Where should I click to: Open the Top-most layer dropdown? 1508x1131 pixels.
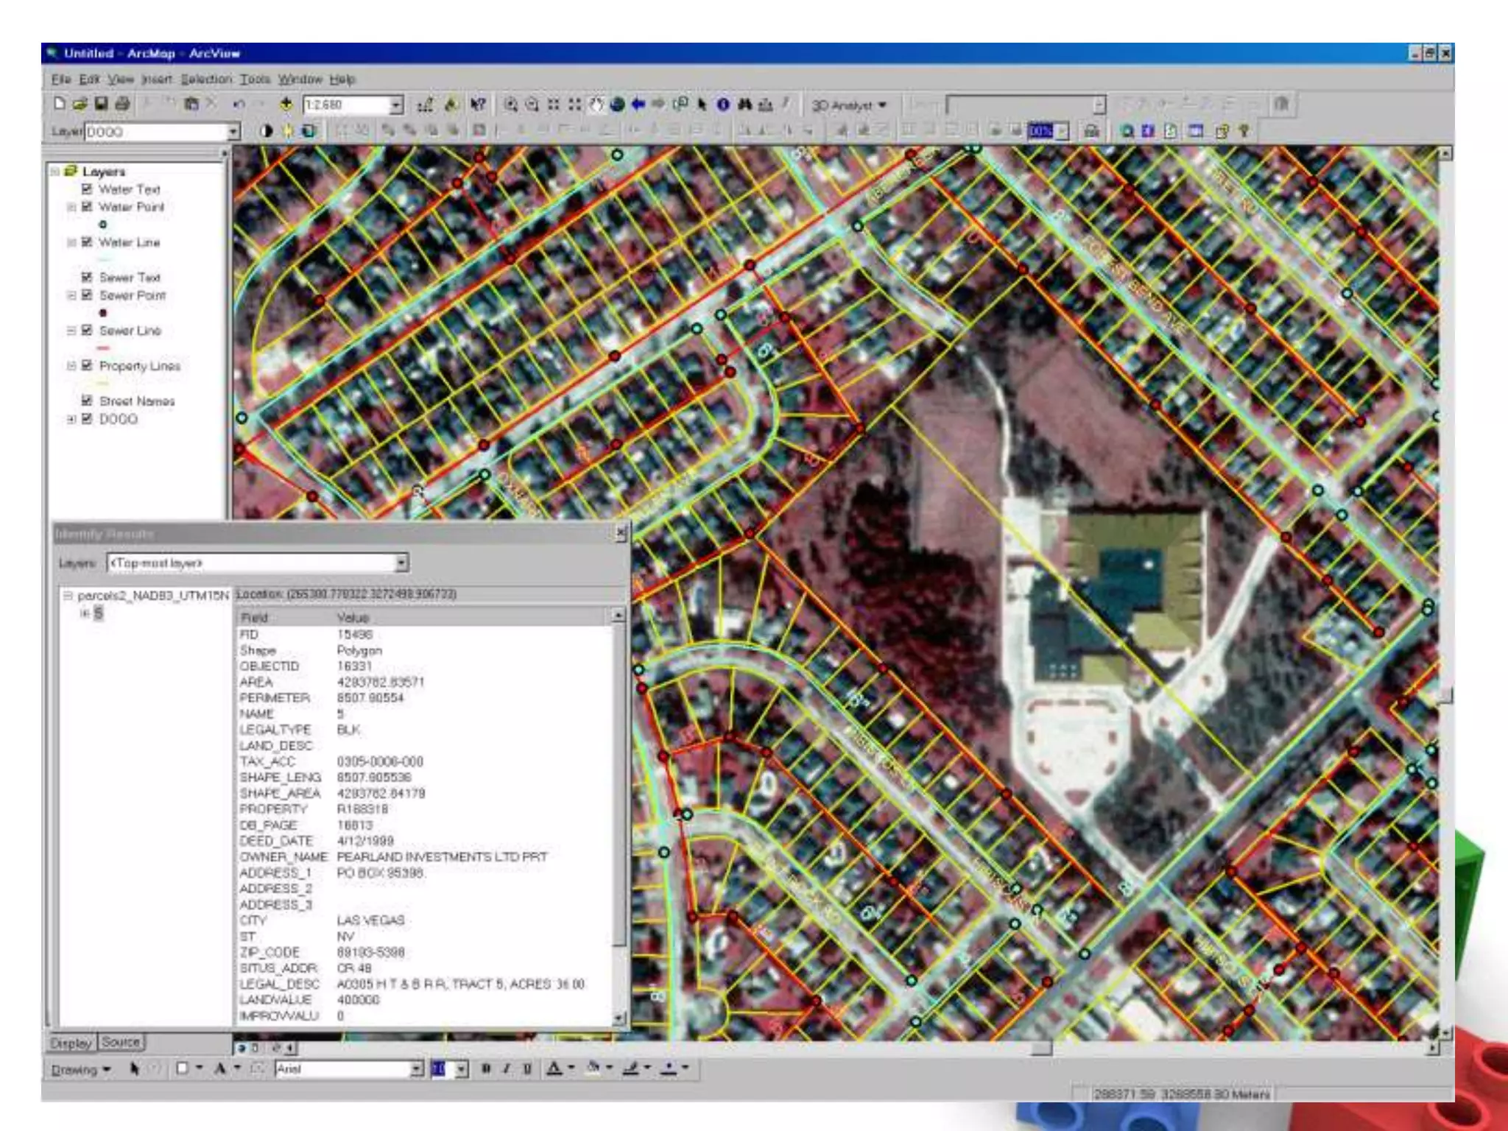(401, 563)
